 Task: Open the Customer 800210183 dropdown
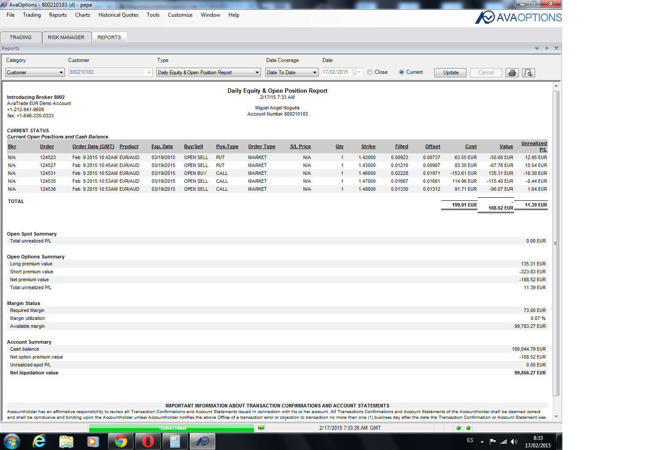[x=110, y=73]
